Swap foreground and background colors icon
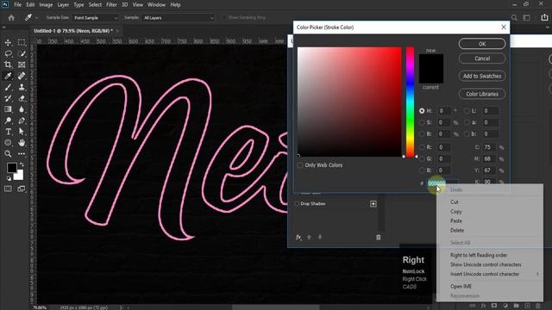This screenshot has height=310, width=552. pos(22,164)
